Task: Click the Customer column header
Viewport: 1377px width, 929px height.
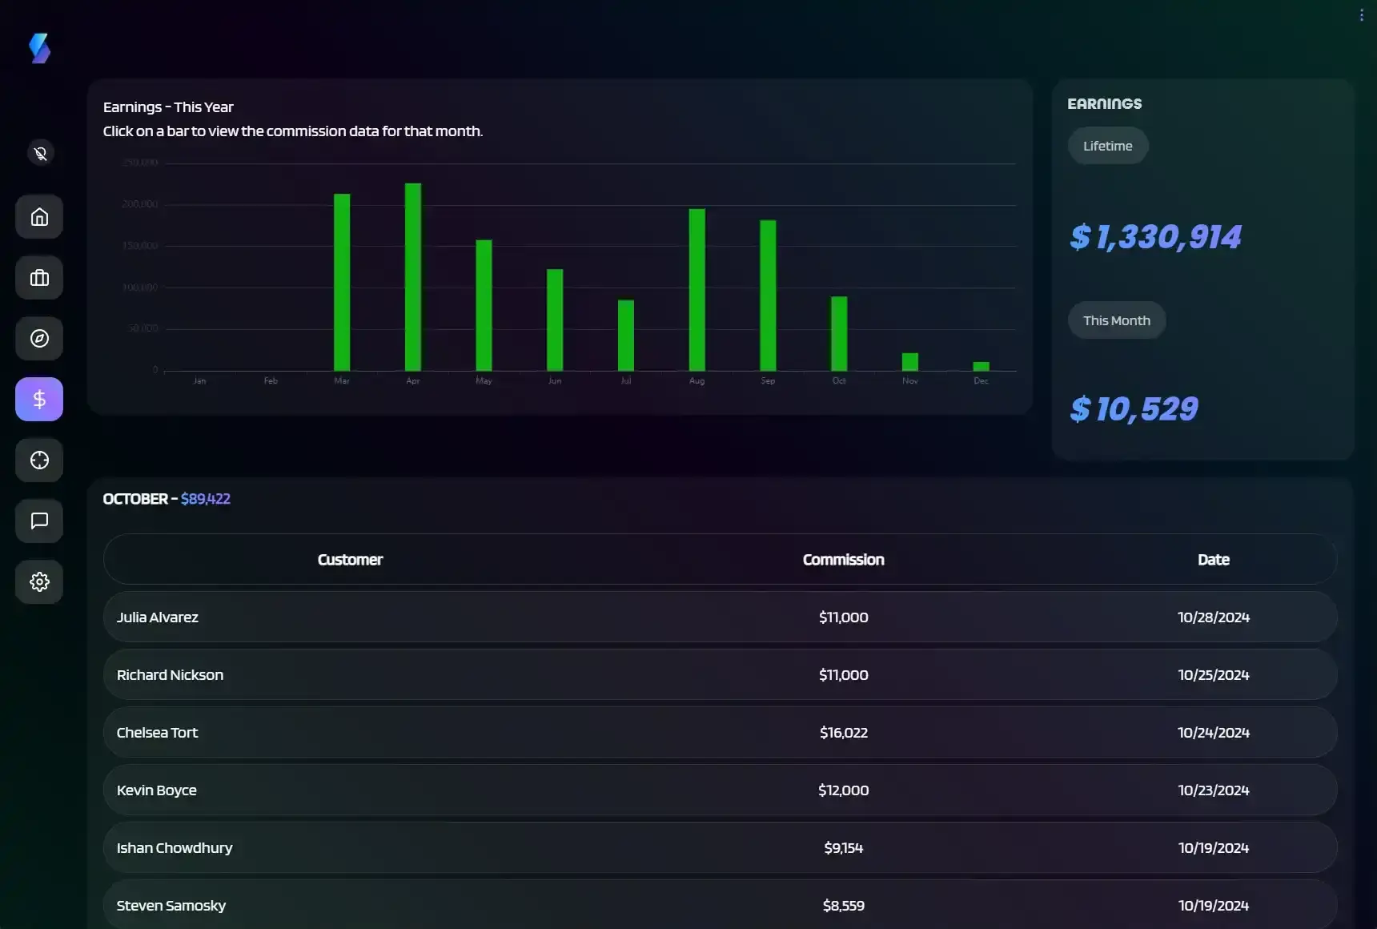Action: [x=350, y=560]
